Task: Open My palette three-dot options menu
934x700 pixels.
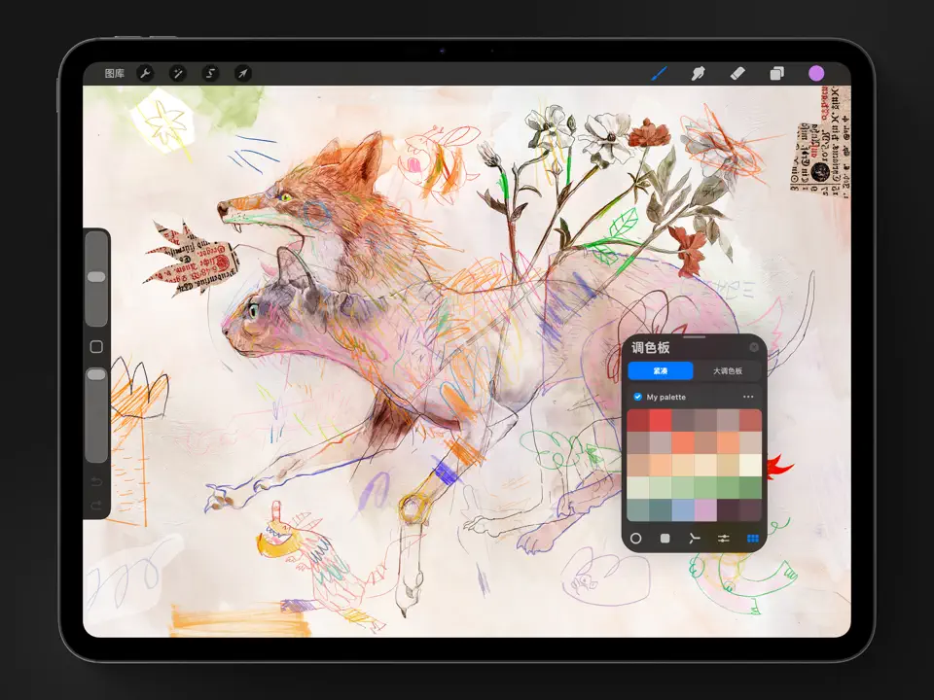Action: [748, 397]
